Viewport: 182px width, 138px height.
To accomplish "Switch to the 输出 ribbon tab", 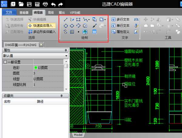I will pos(62,12).
